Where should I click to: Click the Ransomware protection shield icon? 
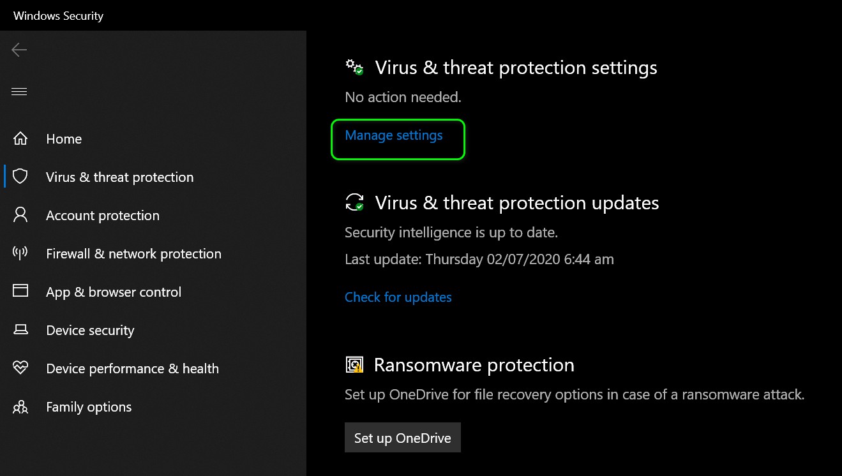[355, 364]
